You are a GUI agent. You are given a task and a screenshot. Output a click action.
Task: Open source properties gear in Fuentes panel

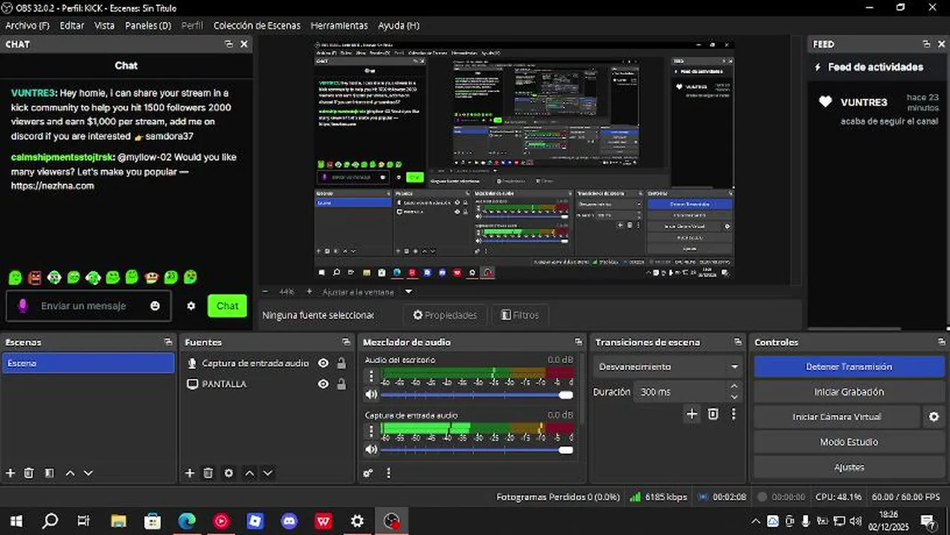[x=228, y=473]
